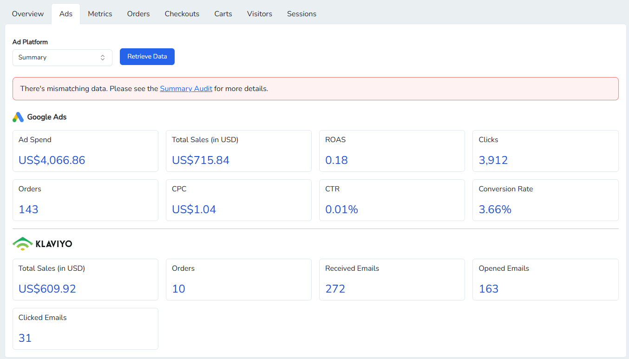The width and height of the screenshot is (629, 359).
Task: Open the Sessions tab
Action: tap(301, 14)
